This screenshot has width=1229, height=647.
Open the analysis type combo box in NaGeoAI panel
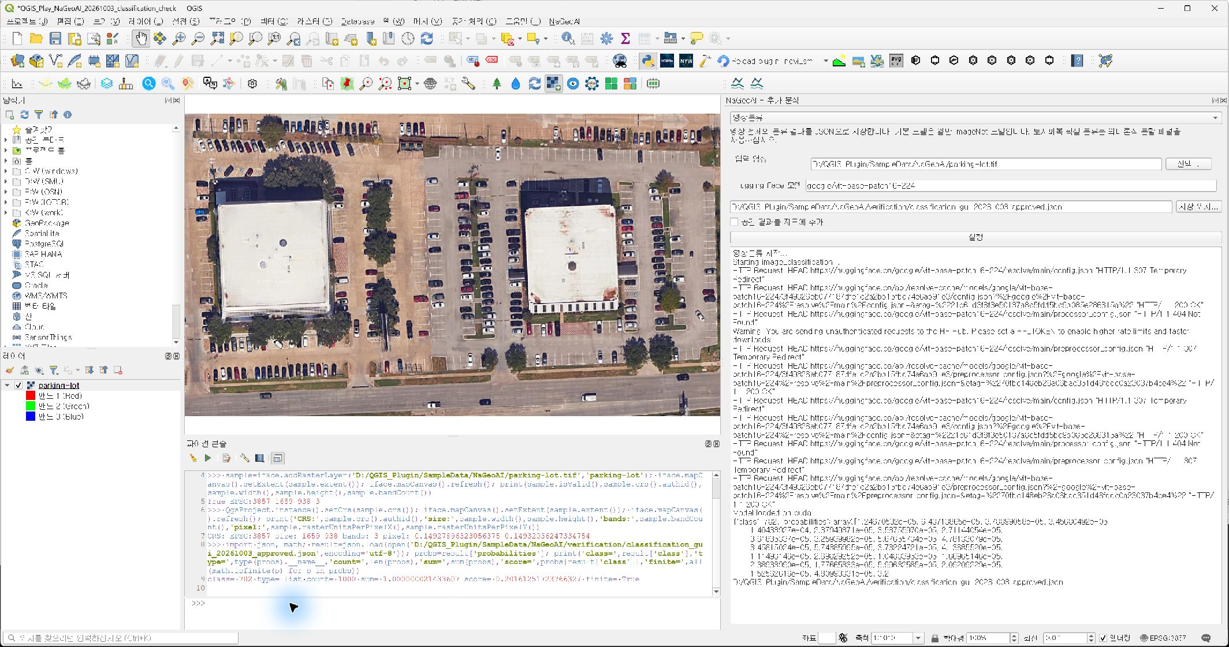975,118
